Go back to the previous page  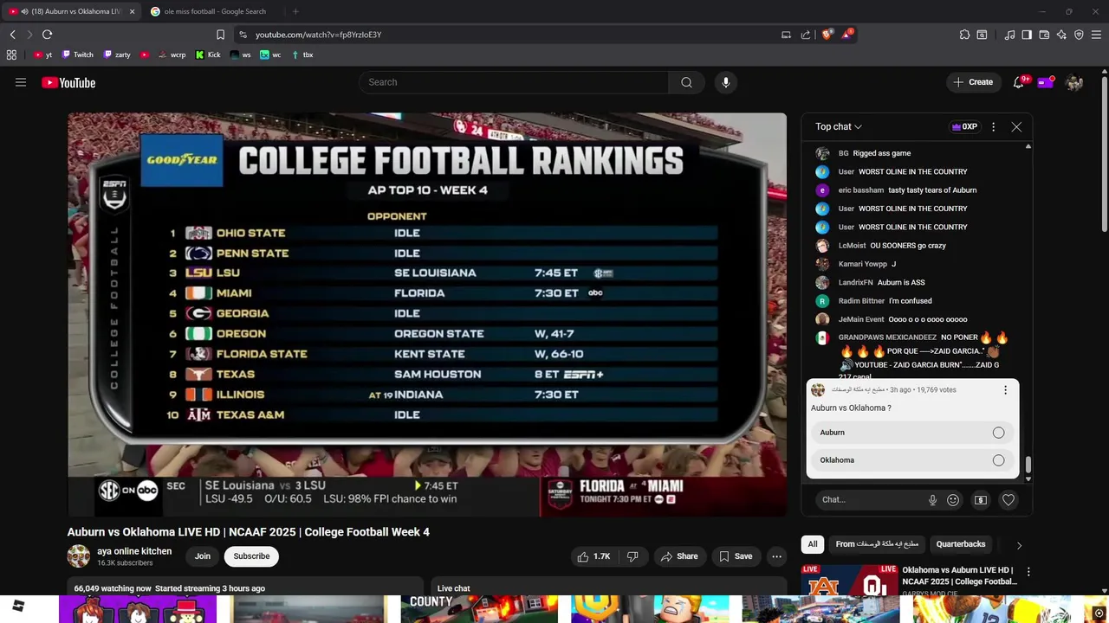[x=12, y=35]
